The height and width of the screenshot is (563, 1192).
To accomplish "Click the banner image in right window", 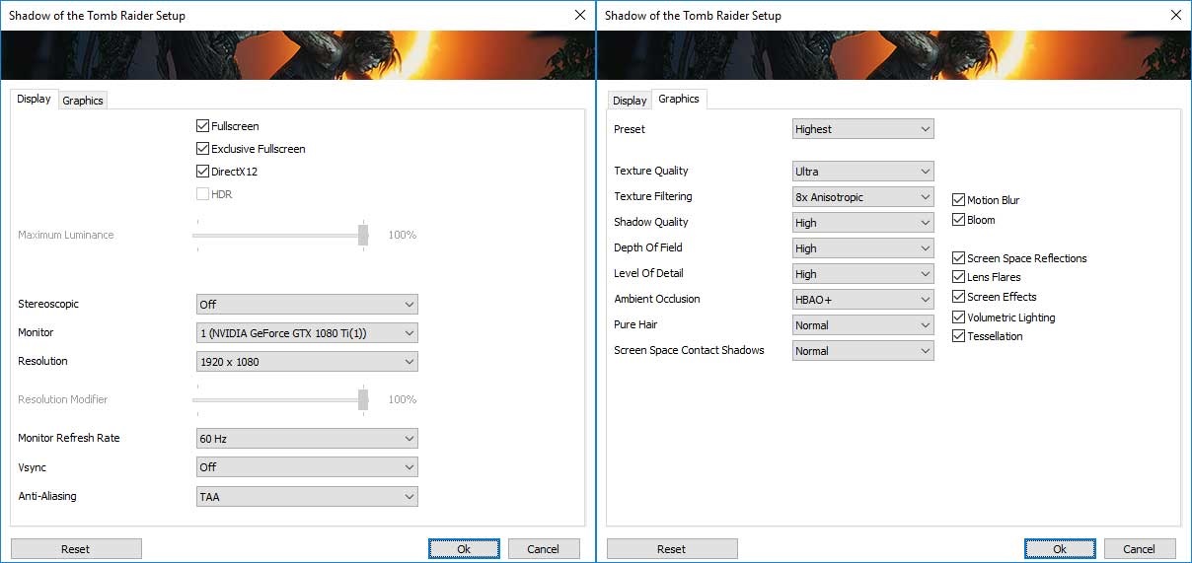I will click(894, 55).
